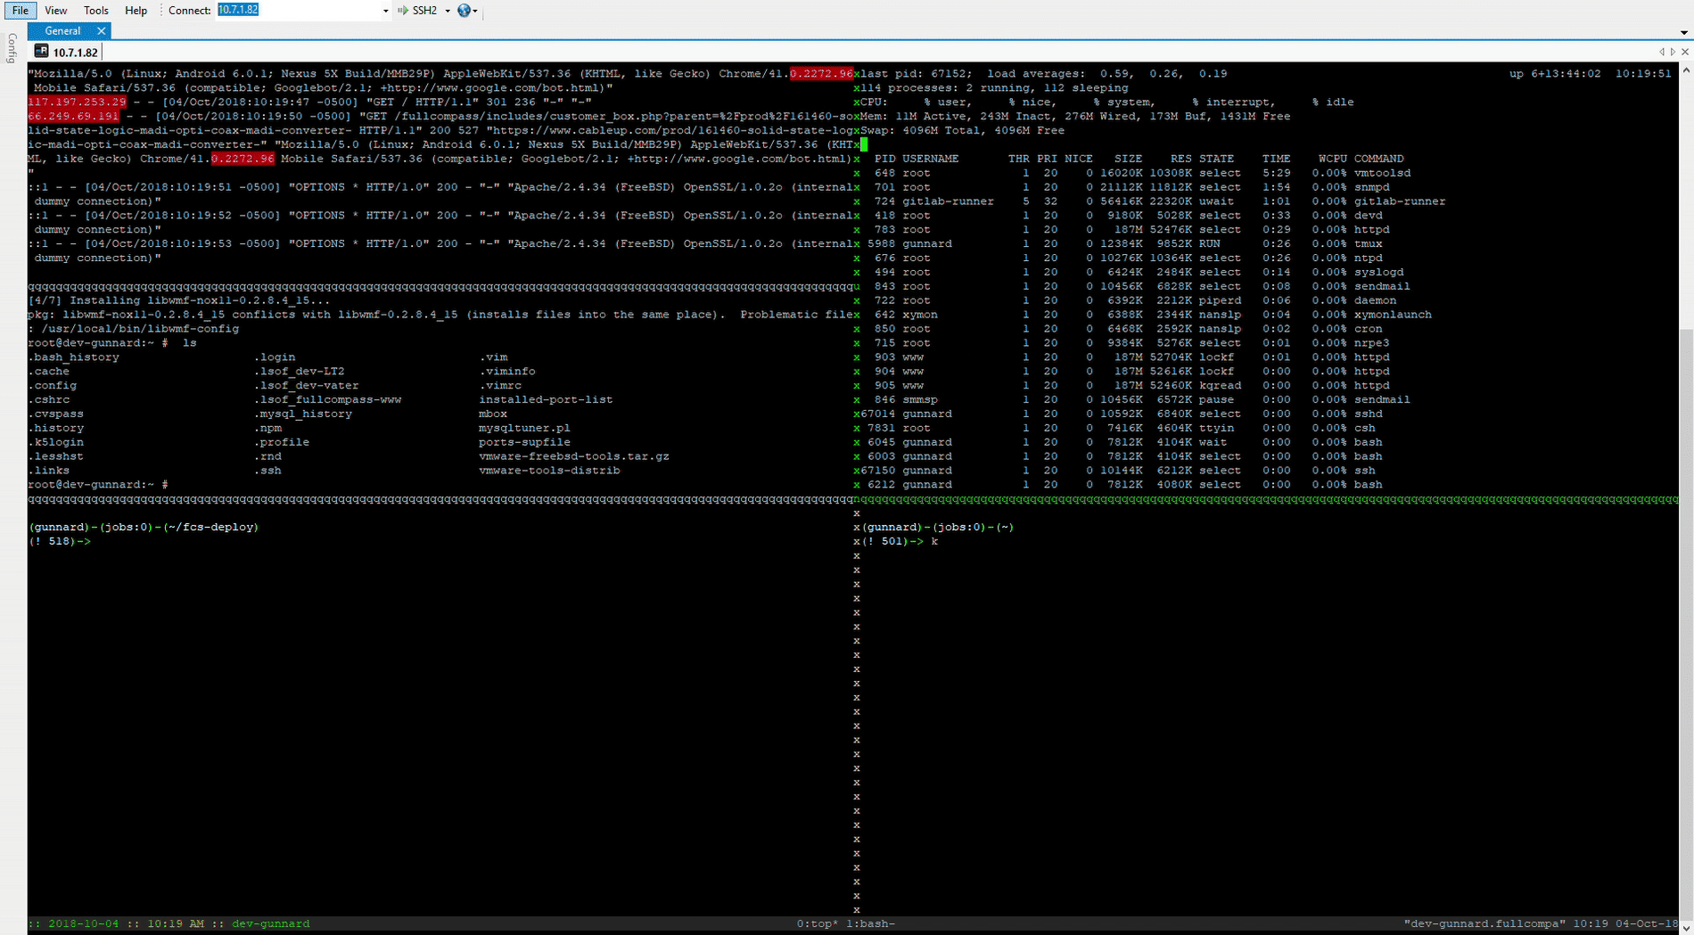
Task: Click the devd process name
Action: [x=1368, y=216]
